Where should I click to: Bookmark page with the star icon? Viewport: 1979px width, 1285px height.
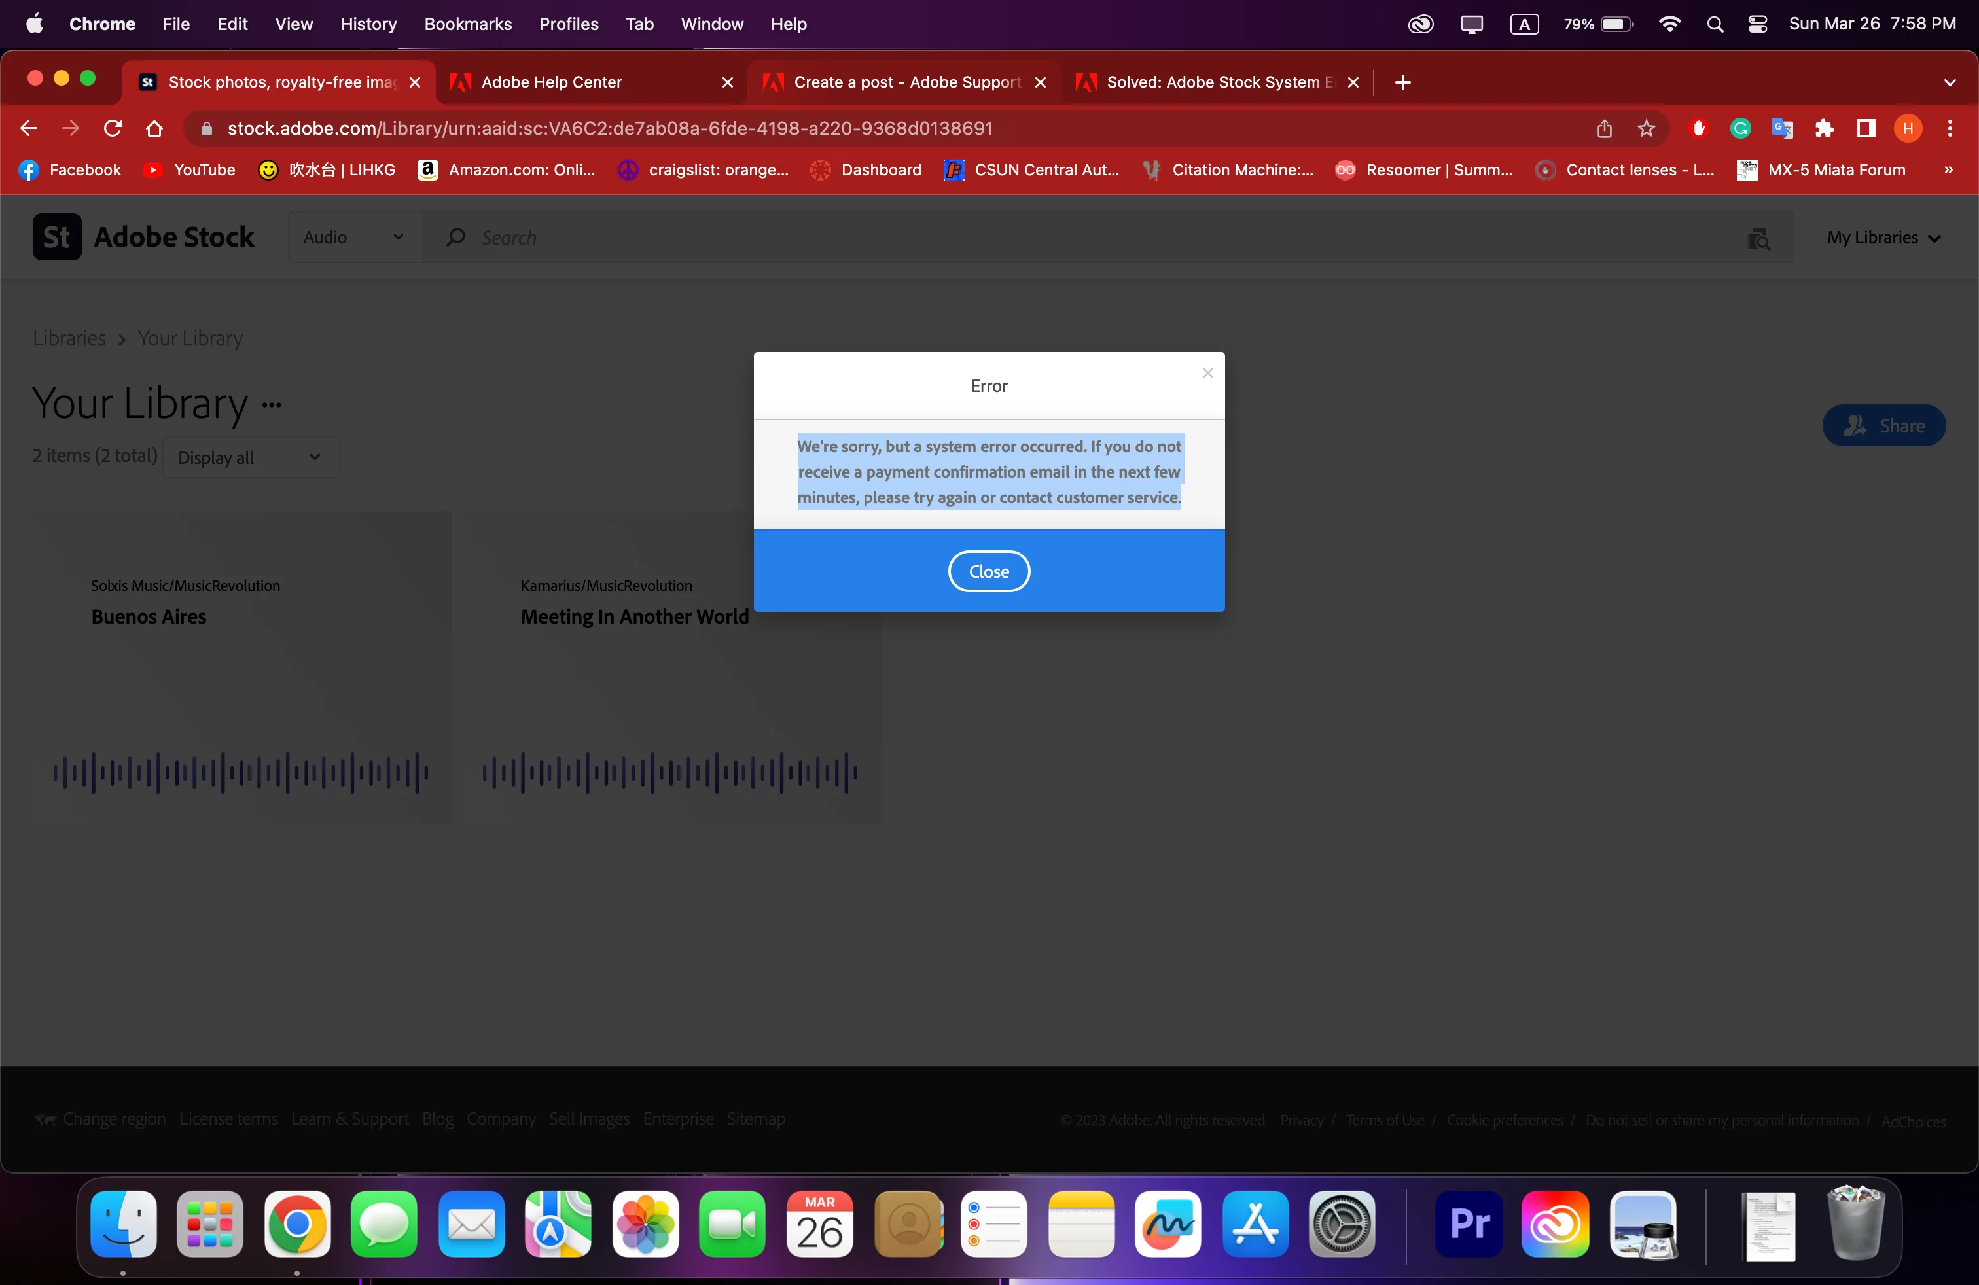coord(1645,129)
